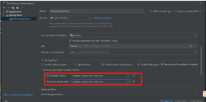206x102 pixels.
Task: Check the Hide banner option
Action: click(x=76, y=65)
